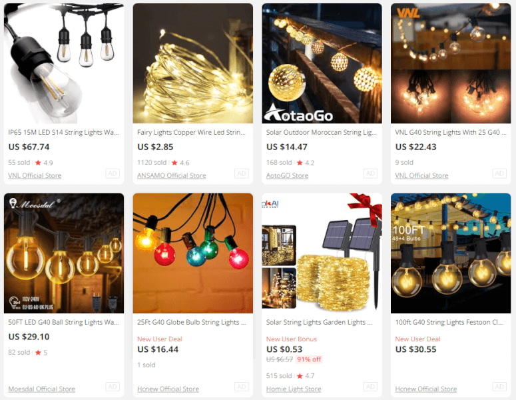Click the US $22.43 price on the VNL G40 lights
The image size is (516, 400).
click(x=415, y=147)
